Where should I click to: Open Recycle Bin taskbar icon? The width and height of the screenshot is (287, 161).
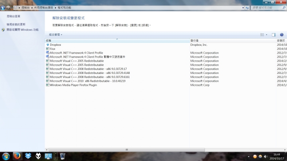[63, 156]
